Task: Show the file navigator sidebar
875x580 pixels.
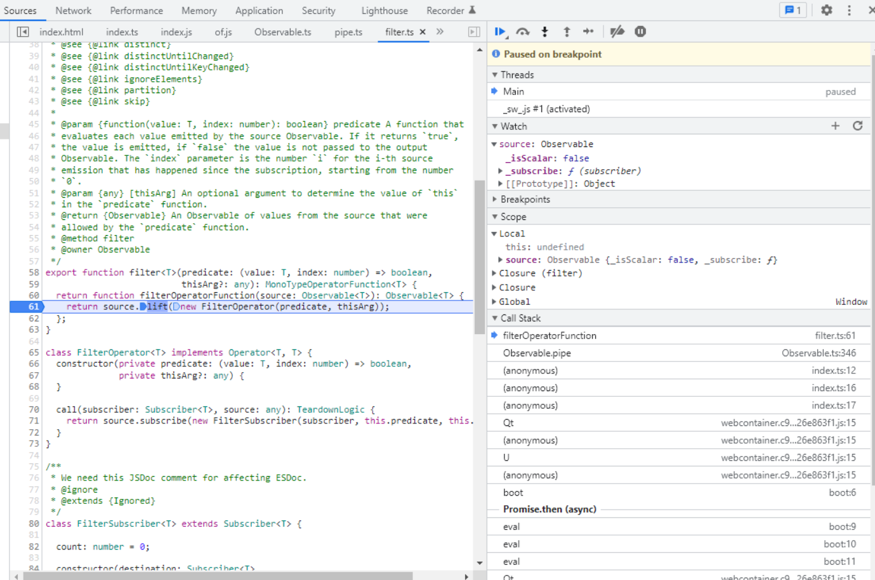Action: (x=23, y=32)
